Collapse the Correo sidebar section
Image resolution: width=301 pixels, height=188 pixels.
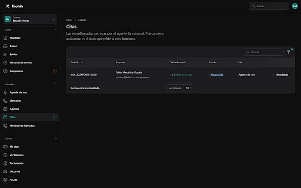click(56, 30)
